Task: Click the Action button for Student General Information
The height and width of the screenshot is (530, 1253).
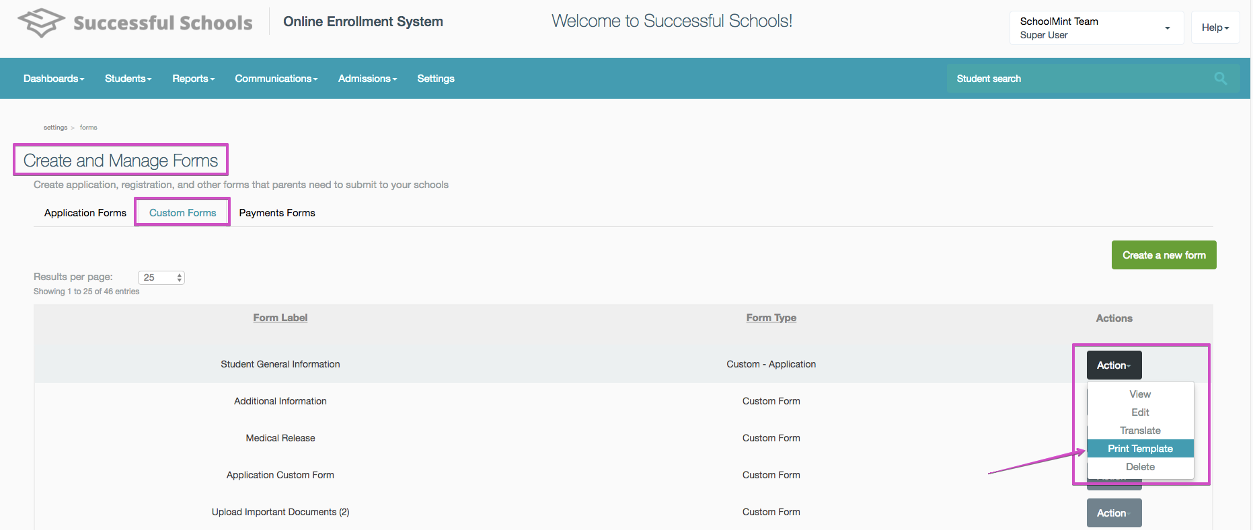Action: (x=1114, y=365)
